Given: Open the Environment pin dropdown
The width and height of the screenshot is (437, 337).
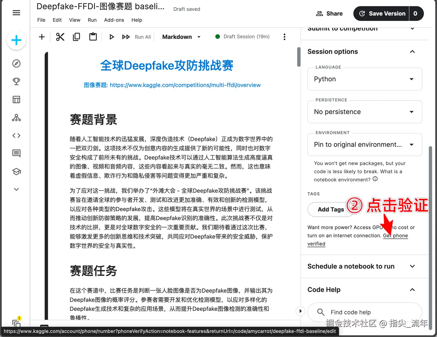Looking at the screenshot, I should pos(365,145).
